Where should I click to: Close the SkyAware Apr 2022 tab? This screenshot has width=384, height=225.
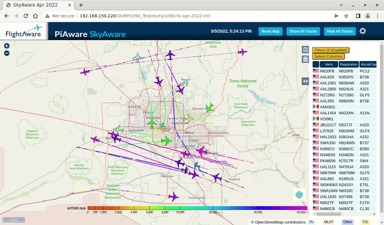click(x=69, y=5)
